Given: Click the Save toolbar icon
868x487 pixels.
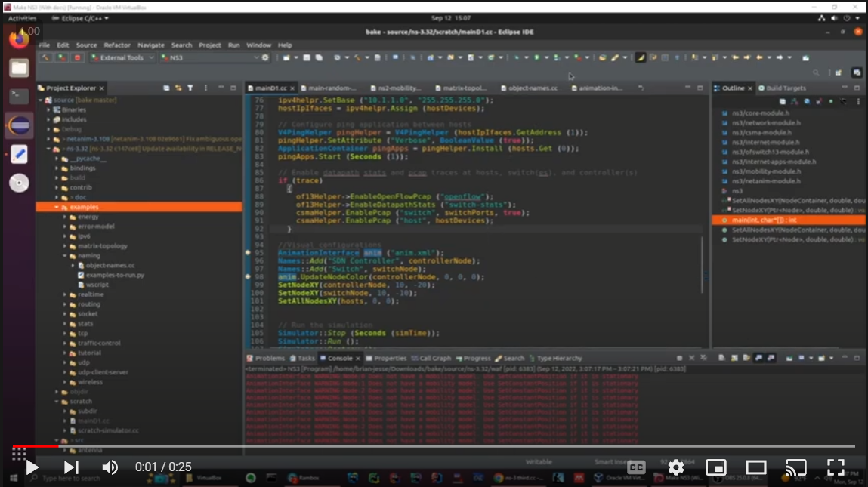Looking at the screenshot, I should pyautogui.click(x=306, y=57).
